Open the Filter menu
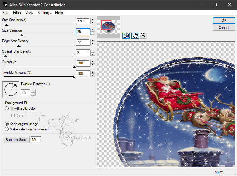This screenshot has width=237, height=176. click(17, 13)
